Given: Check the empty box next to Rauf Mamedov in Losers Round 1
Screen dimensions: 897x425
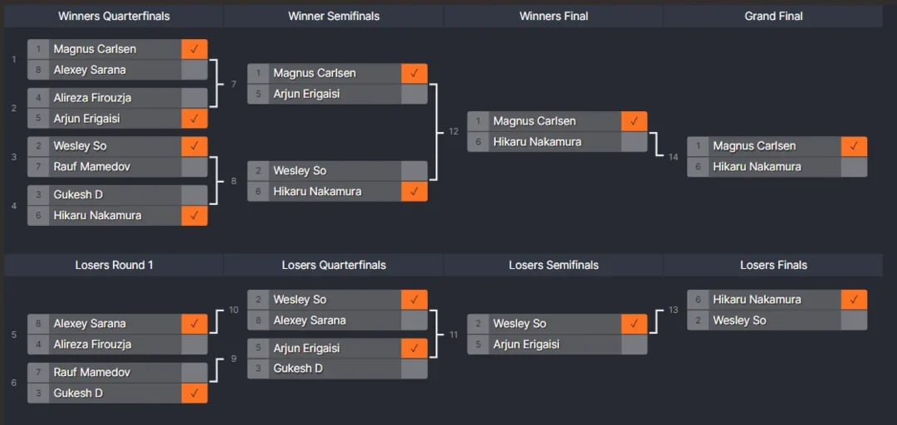Looking at the screenshot, I should [x=194, y=373].
